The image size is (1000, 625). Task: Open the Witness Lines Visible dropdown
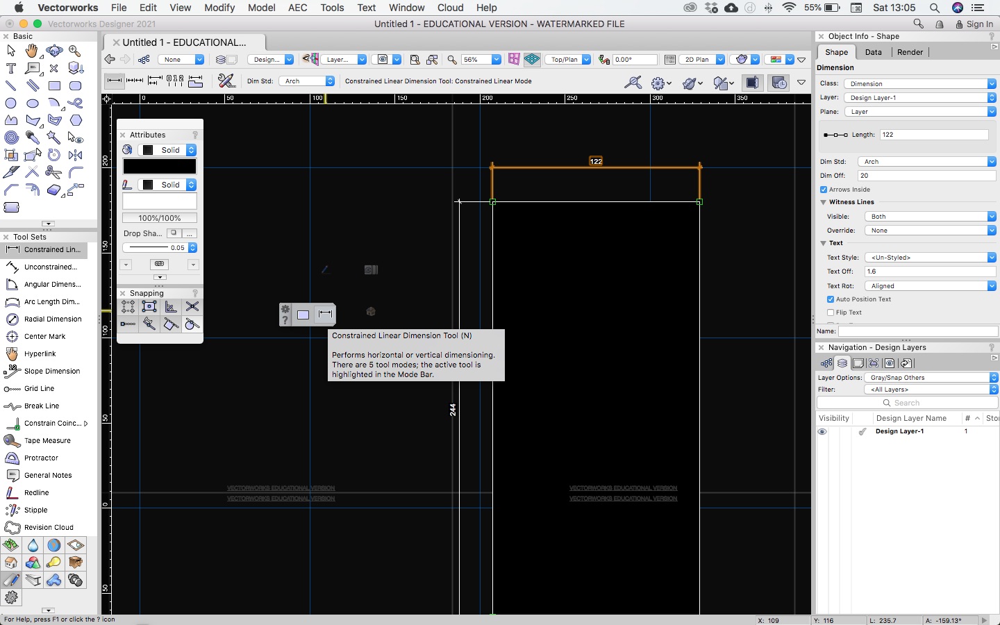tap(931, 217)
